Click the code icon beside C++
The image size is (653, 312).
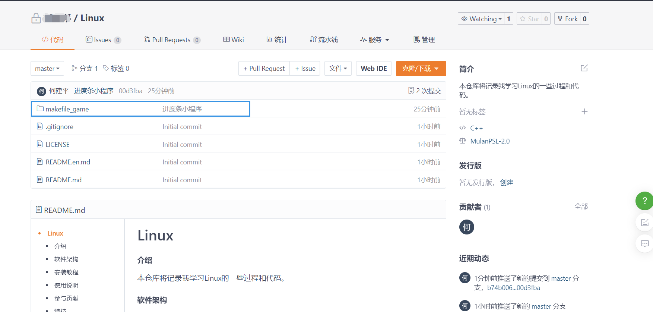(x=463, y=128)
